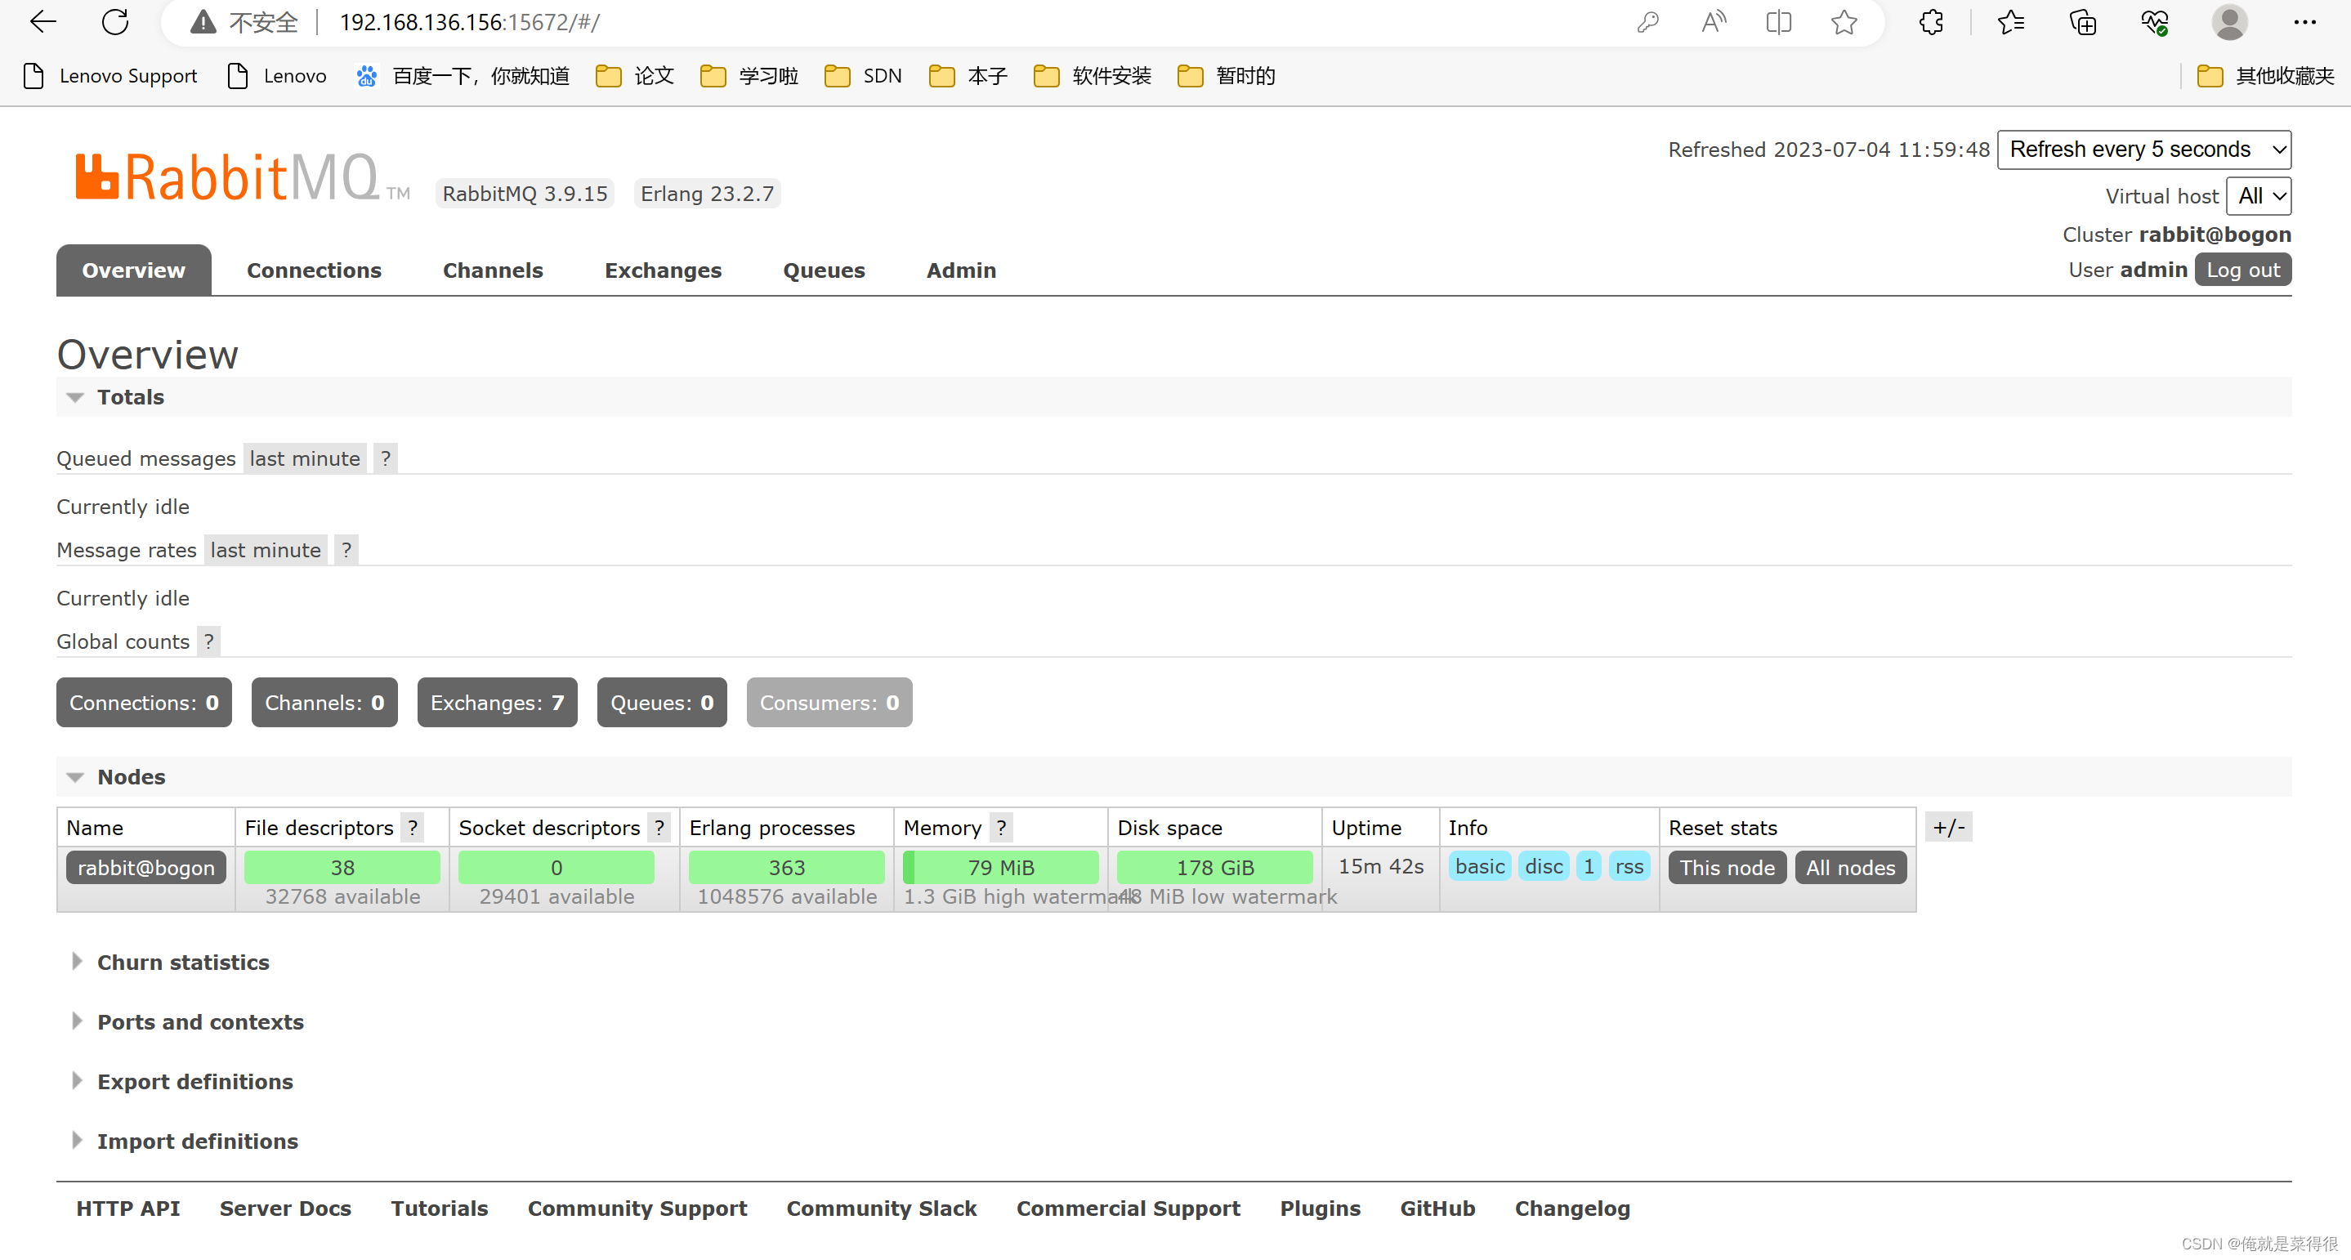Switch to the Queues tab
Image resolution: width=2351 pixels, height=1260 pixels.
click(x=823, y=270)
